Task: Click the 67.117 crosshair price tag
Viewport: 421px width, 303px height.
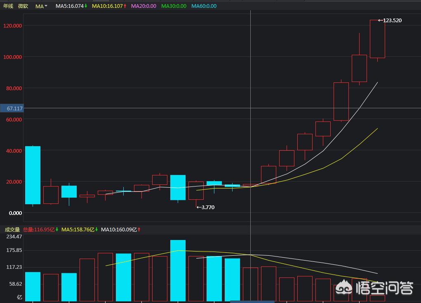Action: 12,108
